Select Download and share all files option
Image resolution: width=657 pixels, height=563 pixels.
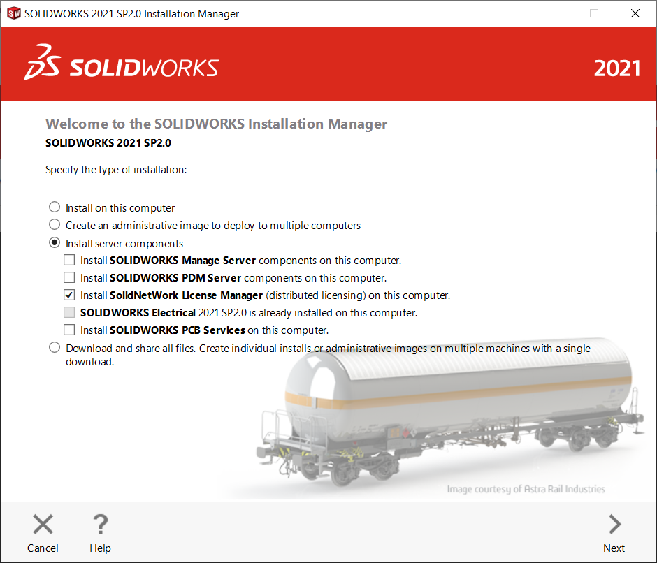55,346
